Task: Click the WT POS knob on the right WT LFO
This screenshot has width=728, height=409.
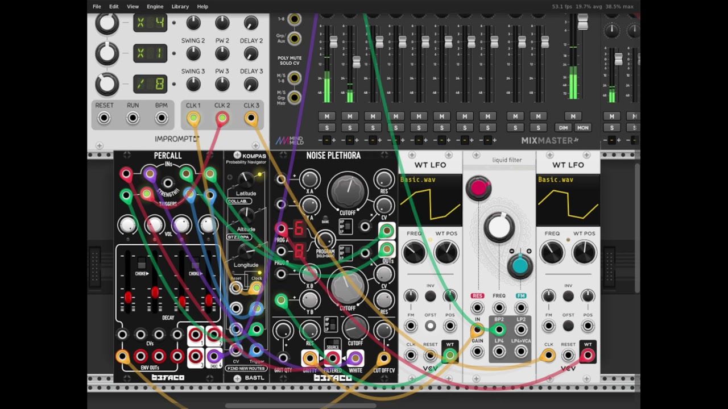Action: pos(584,253)
